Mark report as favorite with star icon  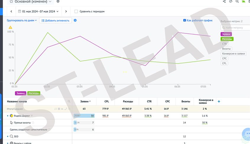pos(11,1)
